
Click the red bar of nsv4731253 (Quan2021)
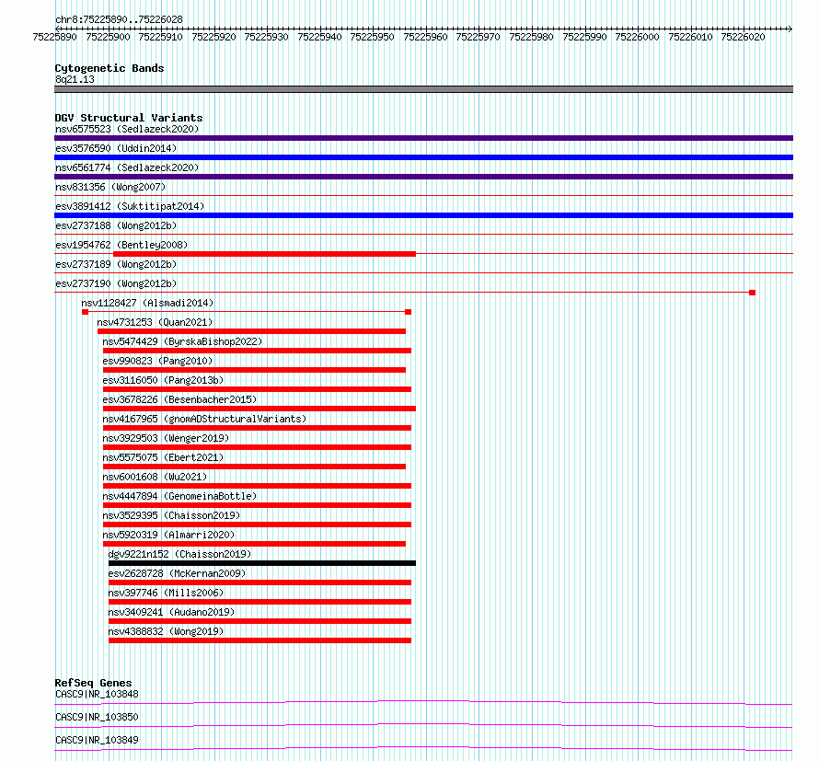tap(251, 331)
